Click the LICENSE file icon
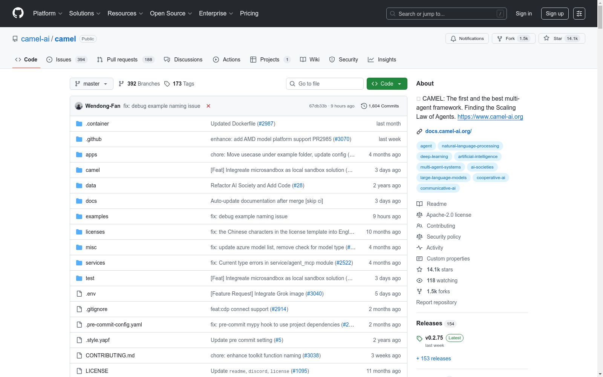 tap(79, 371)
